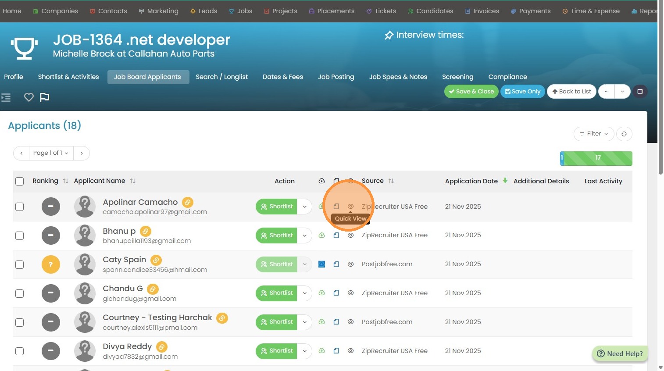The image size is (664, 371).
Task: Click the ranking badge for Apolinar Camacho
Action: click(51, 207)
